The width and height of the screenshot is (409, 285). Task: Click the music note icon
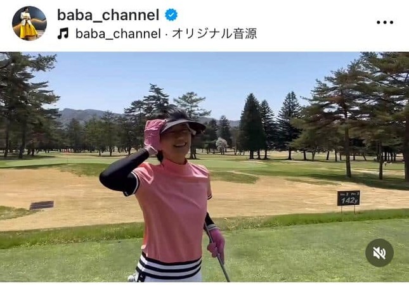point(63,34)
